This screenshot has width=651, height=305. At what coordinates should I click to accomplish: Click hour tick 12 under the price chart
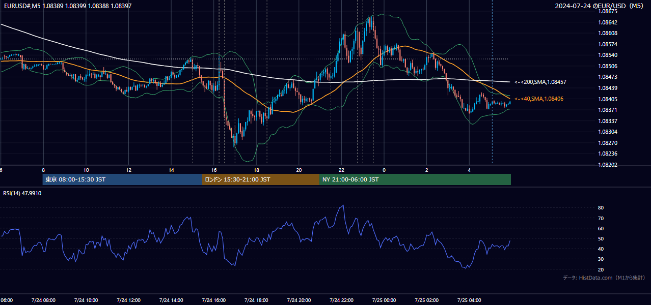(x=128, y=170)
